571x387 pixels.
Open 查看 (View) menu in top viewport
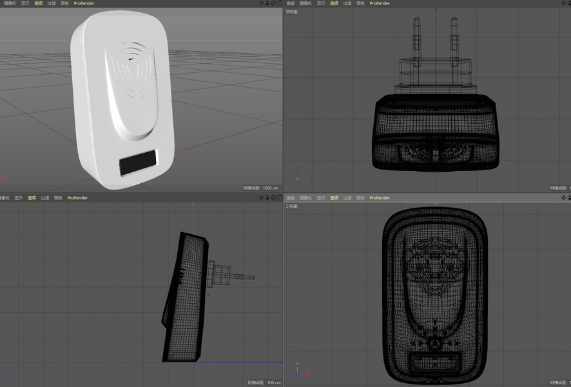pos(291,3)
